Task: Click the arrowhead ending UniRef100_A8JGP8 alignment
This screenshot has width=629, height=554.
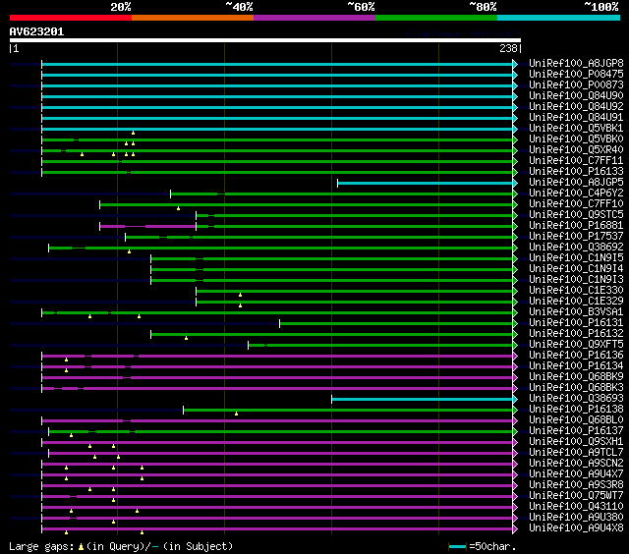Action: click(515, 64)
